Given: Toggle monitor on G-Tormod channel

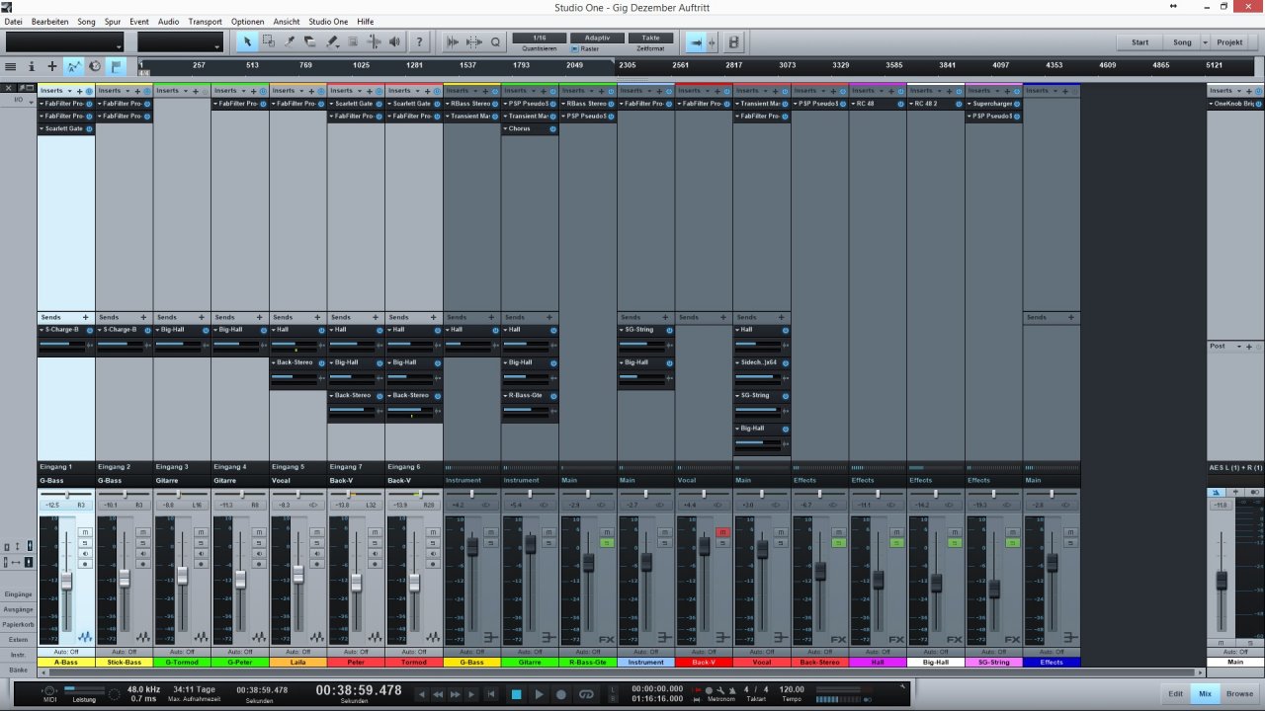Looking at the screenshot, I should [201, 553].
